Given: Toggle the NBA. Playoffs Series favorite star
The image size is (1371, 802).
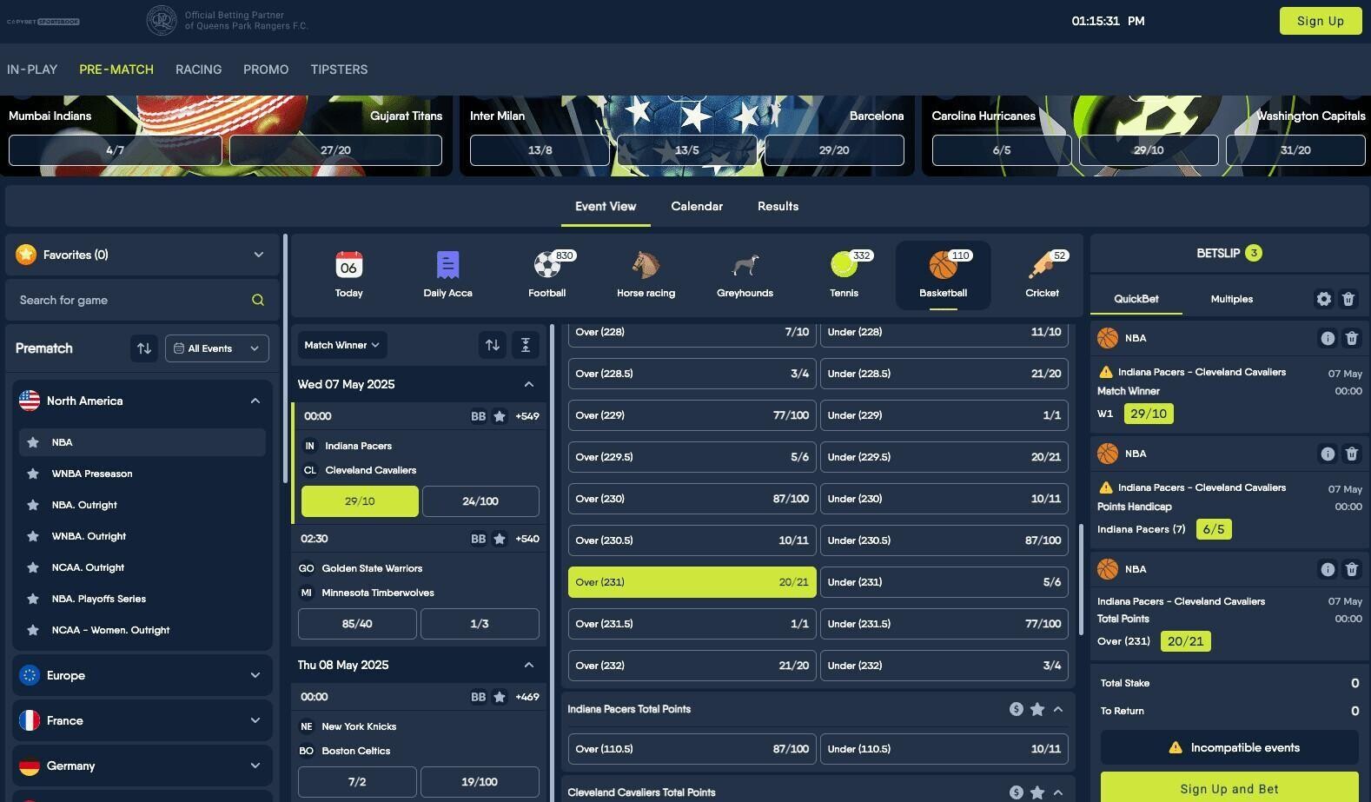Looking at the screenshot, I should [x=33, y=599].
